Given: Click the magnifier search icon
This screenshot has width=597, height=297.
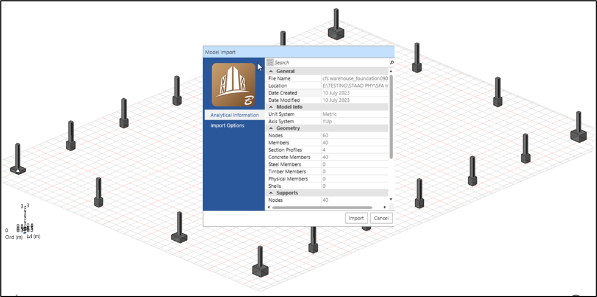Looking at the screenshot, I should click(391, 62).
